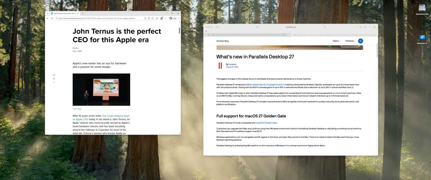
Task: Open browser three-dot settings menu
Action: [x=166, y=18]
